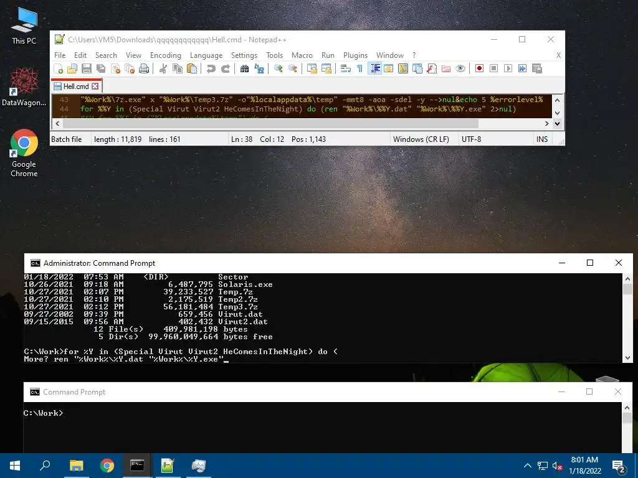Screen dimensions: 638x478
Task: Open the Notepad++ taskbar button
Action: click(168, 466)
